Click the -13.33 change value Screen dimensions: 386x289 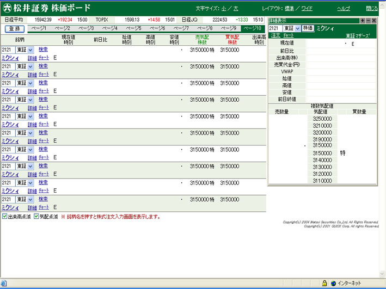242,20
